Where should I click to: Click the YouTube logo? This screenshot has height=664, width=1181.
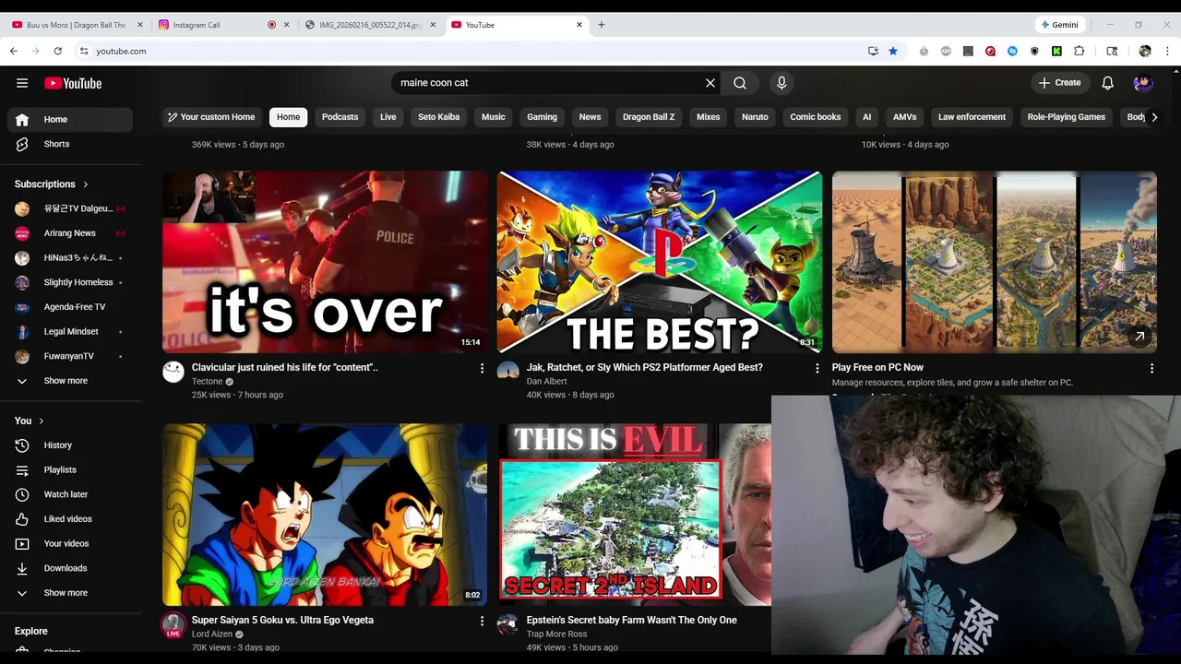(73, 83)
